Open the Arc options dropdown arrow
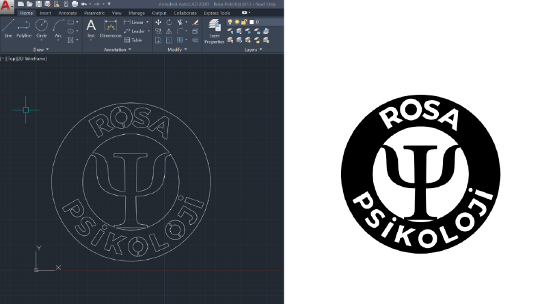This screenshot has height=304, width=542. tap(58, 40)
